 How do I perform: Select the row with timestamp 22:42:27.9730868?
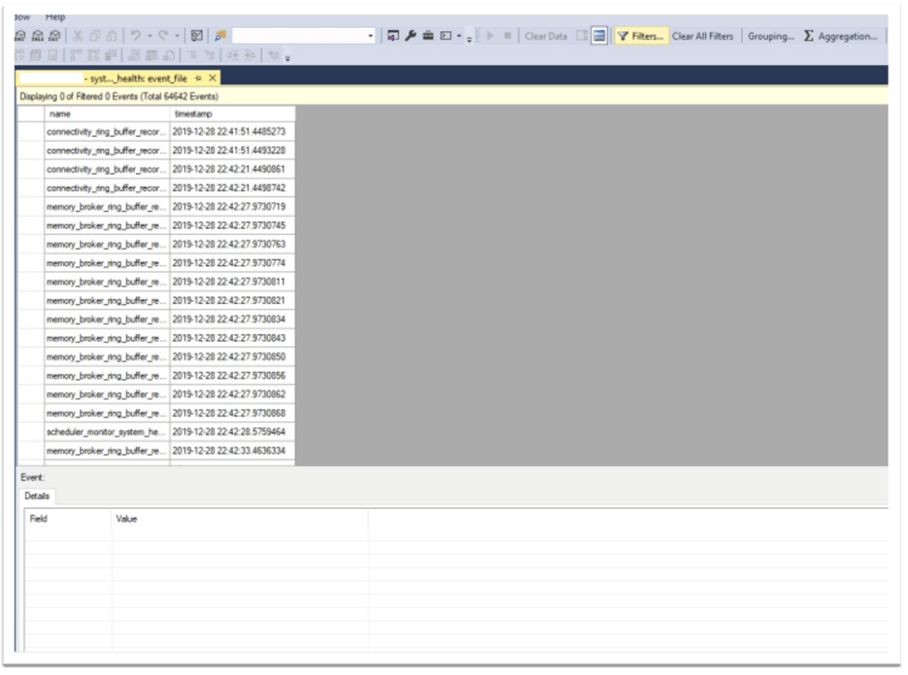click(x=156, y=413)
